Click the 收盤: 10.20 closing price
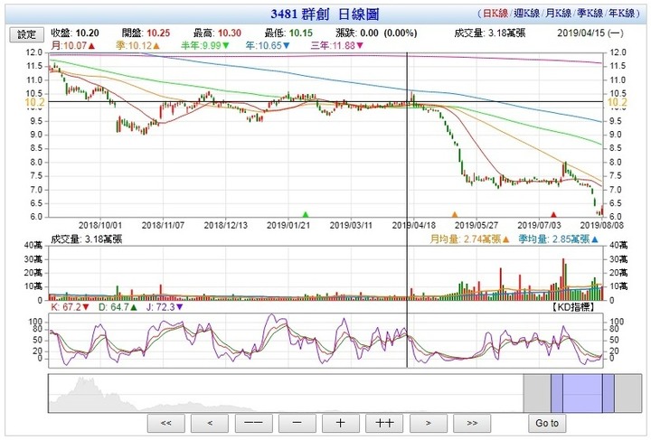The height and width of the screenshot is (440, 651). [75, 33]
